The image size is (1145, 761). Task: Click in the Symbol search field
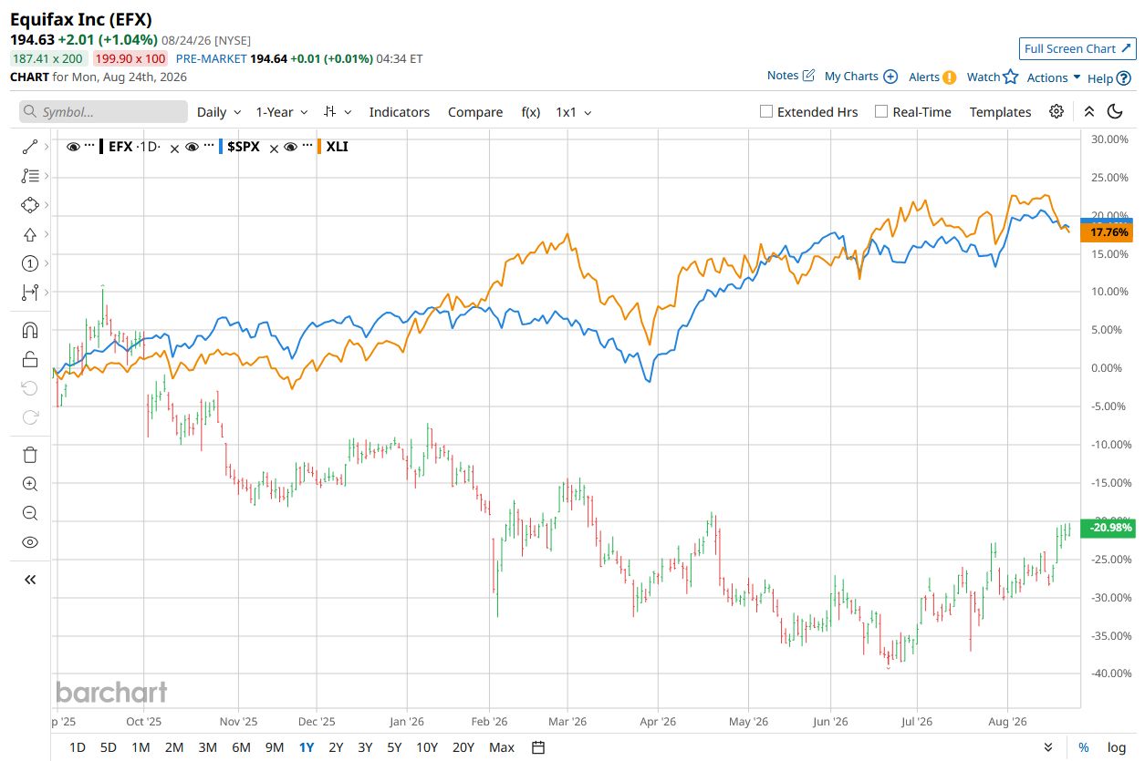(x=104, y=112)
